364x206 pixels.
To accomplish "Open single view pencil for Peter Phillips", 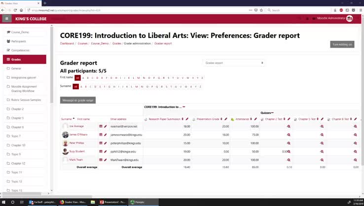I will (106, 143).
